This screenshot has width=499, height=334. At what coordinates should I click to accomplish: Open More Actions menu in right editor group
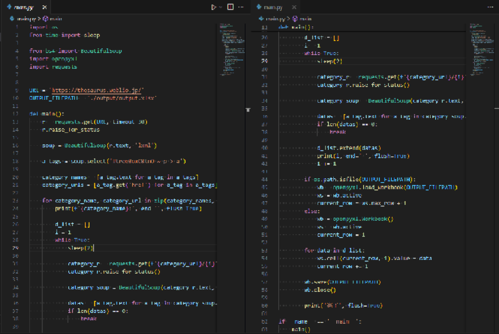(x=490, y=7)
